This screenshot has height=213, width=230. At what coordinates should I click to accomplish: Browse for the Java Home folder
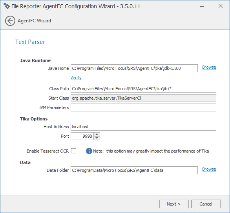pos(209,67)
